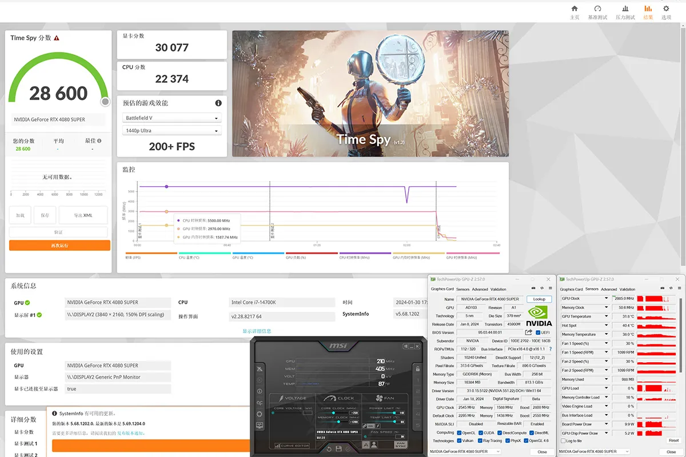Screen dimensions: 686x457
Task: Open GPU selector dropdown in left GPU-Z window
Action: 465,451
